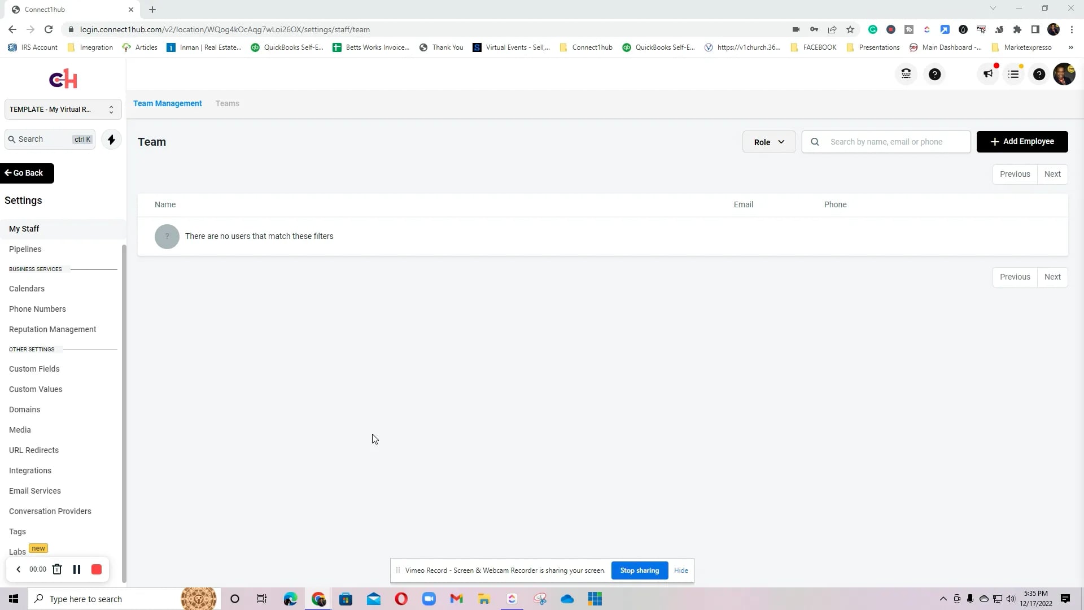The height and width of the screenshot is (610, 1084).
Task: Open announcements via the megaphone icon
Action: pyautogui.click(x=987, y=74)
